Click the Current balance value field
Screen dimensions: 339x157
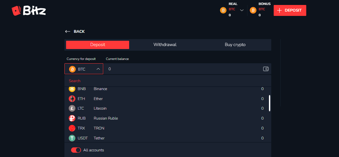point(187,69)
